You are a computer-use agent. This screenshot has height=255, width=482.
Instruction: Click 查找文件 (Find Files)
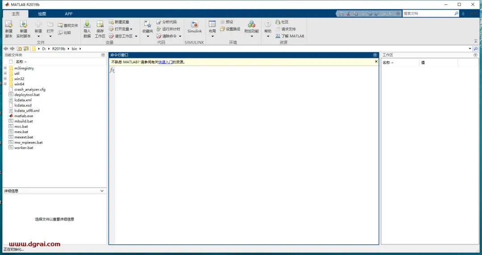pos(68,25)
